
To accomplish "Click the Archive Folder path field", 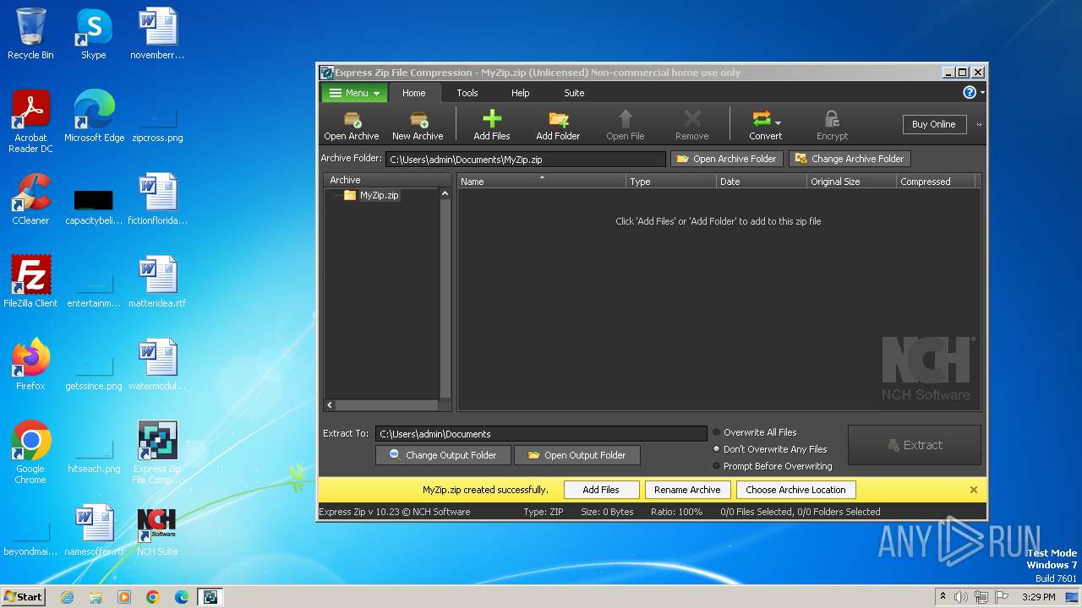I will [x=526, y=159].
